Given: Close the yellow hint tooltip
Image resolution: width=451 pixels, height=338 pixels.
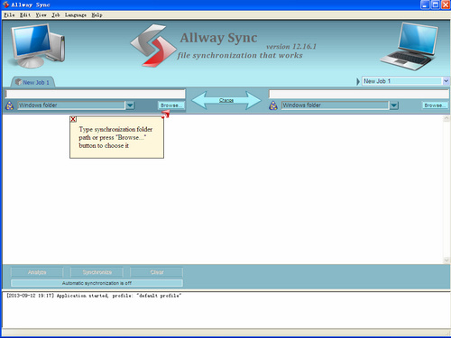Looking at the screenshot, I should click(73, 119).
